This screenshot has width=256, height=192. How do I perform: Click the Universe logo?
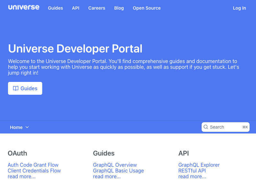24,7
